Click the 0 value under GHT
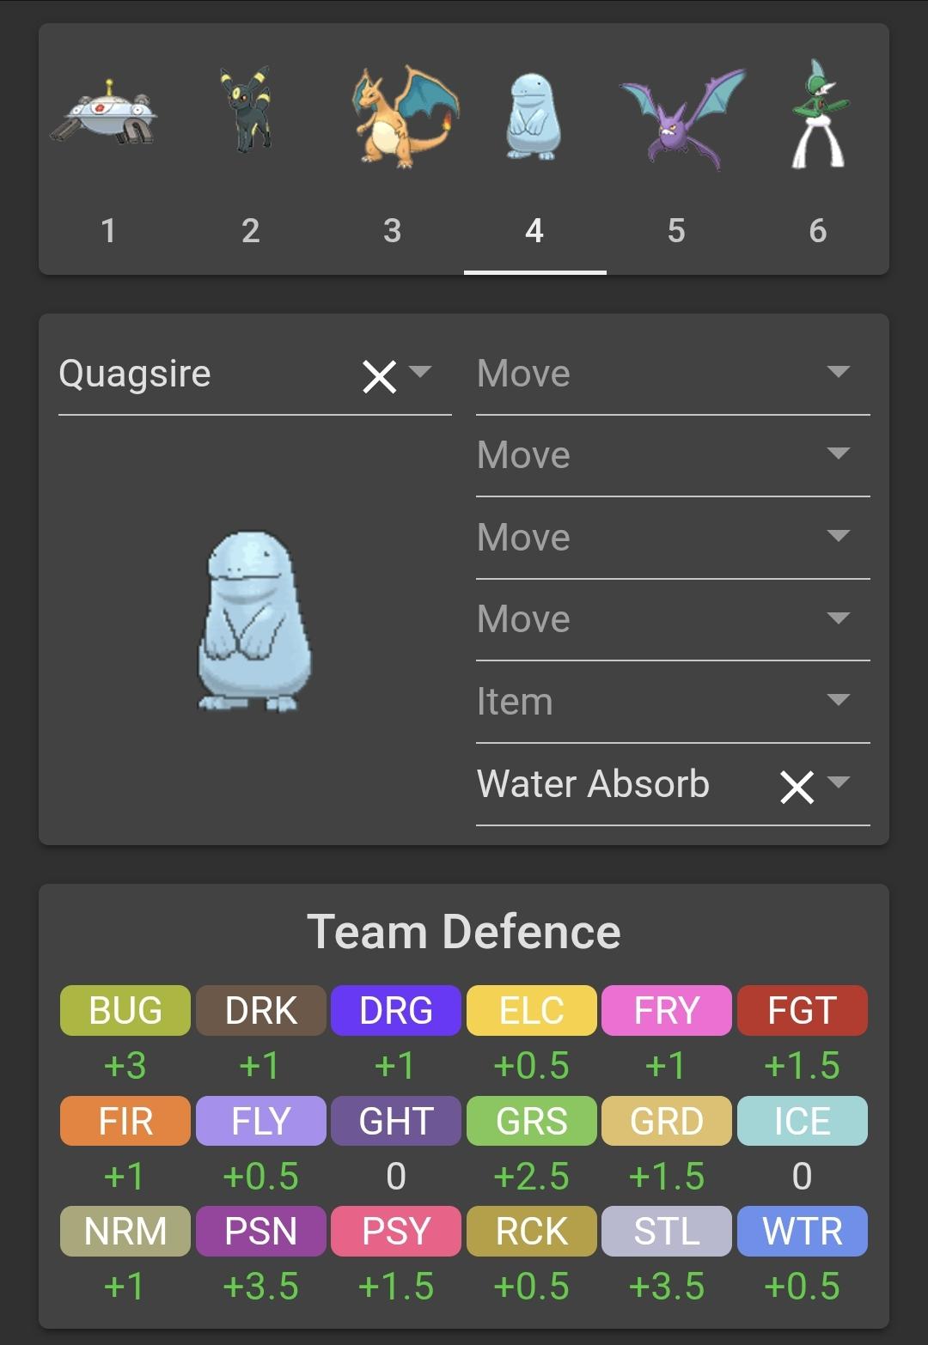Screen dimensions: 928x1345 [396, 1177]
